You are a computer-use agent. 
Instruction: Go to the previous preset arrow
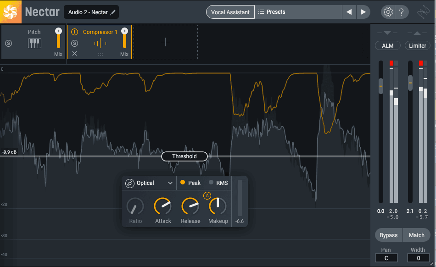point(349,12)
